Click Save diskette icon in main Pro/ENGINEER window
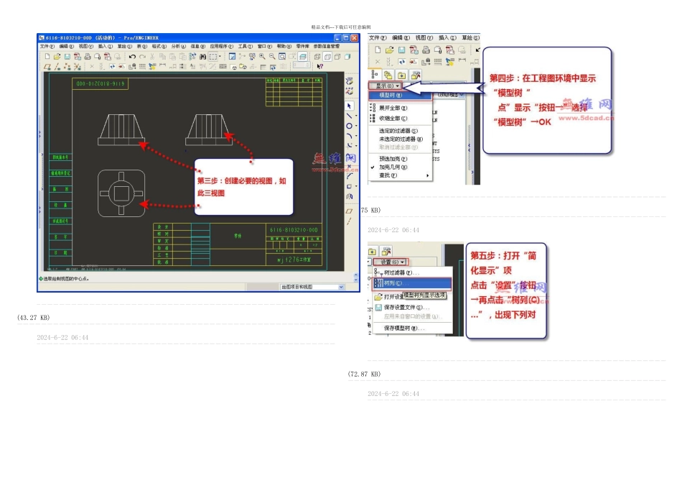This screenshot has height=483, width=682. tap(67, 57)
